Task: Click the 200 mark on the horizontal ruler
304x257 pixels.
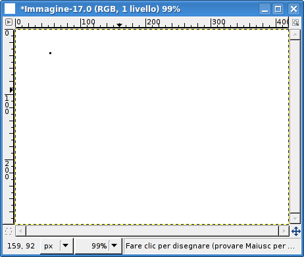Action: tap(153, 22)
